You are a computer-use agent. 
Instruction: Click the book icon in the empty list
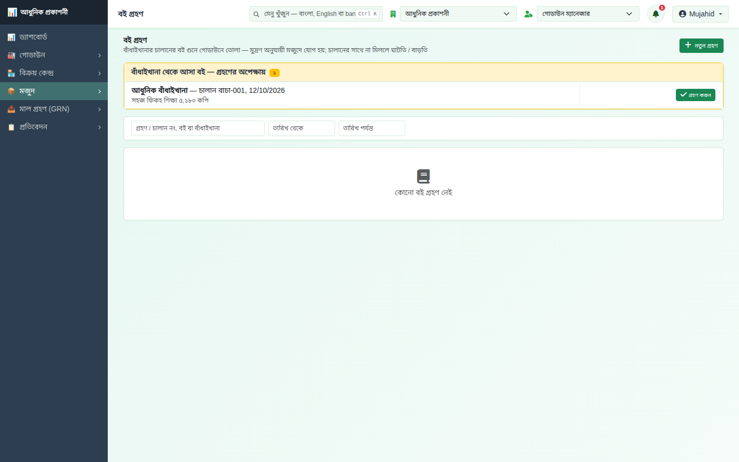pyautogui.click(x=423, y=177)
